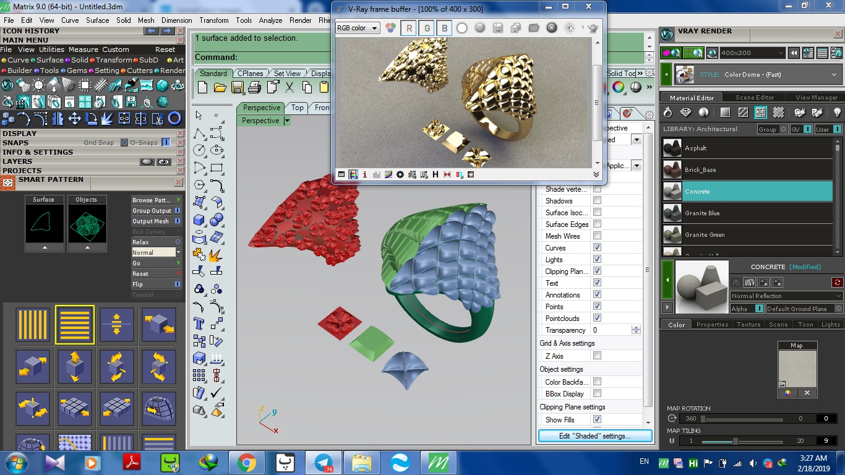Toggle the red channel in V-Ray frame buffer
845x475 pixels.
click(x=408, y=28)
